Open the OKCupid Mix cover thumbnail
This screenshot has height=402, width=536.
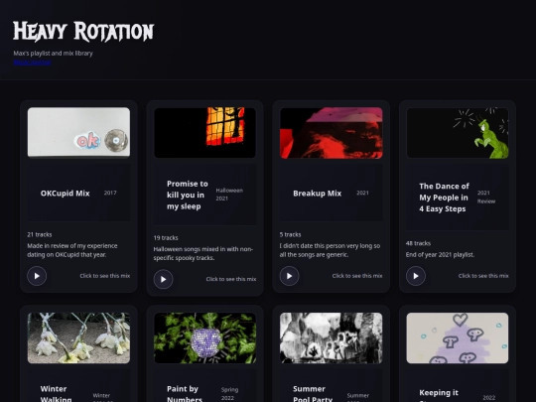point(78,133)
